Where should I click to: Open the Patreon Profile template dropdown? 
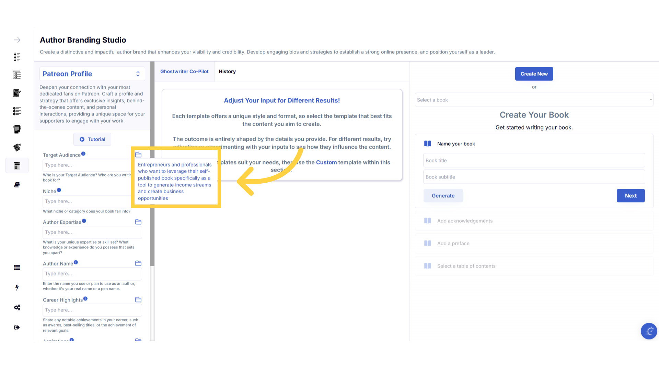(x=92, y=74)
